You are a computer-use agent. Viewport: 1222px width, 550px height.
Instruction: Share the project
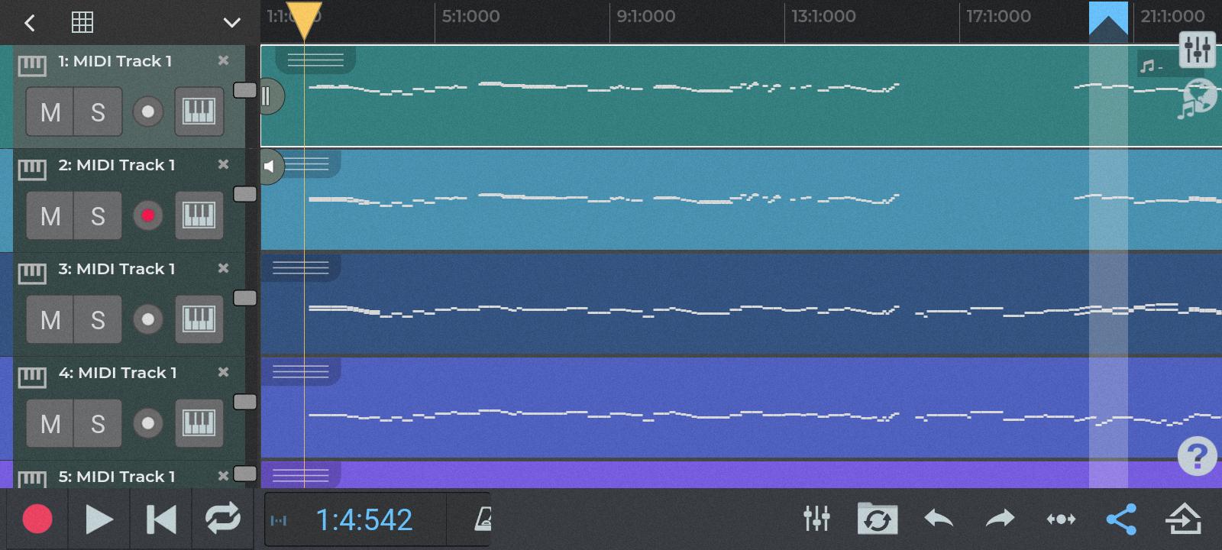[x=1121, y=519]
